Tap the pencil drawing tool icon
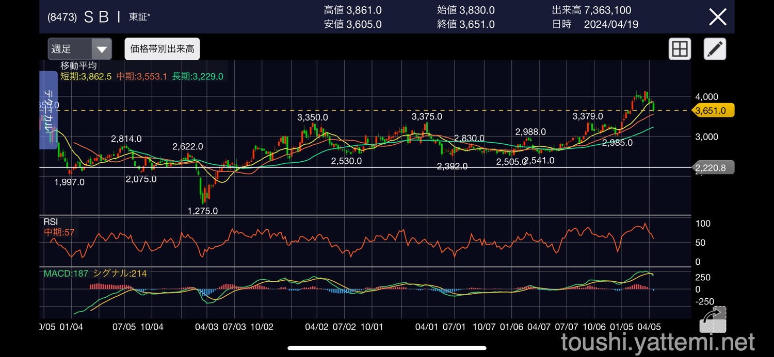 pyautogui.click(x=715, y=49)
